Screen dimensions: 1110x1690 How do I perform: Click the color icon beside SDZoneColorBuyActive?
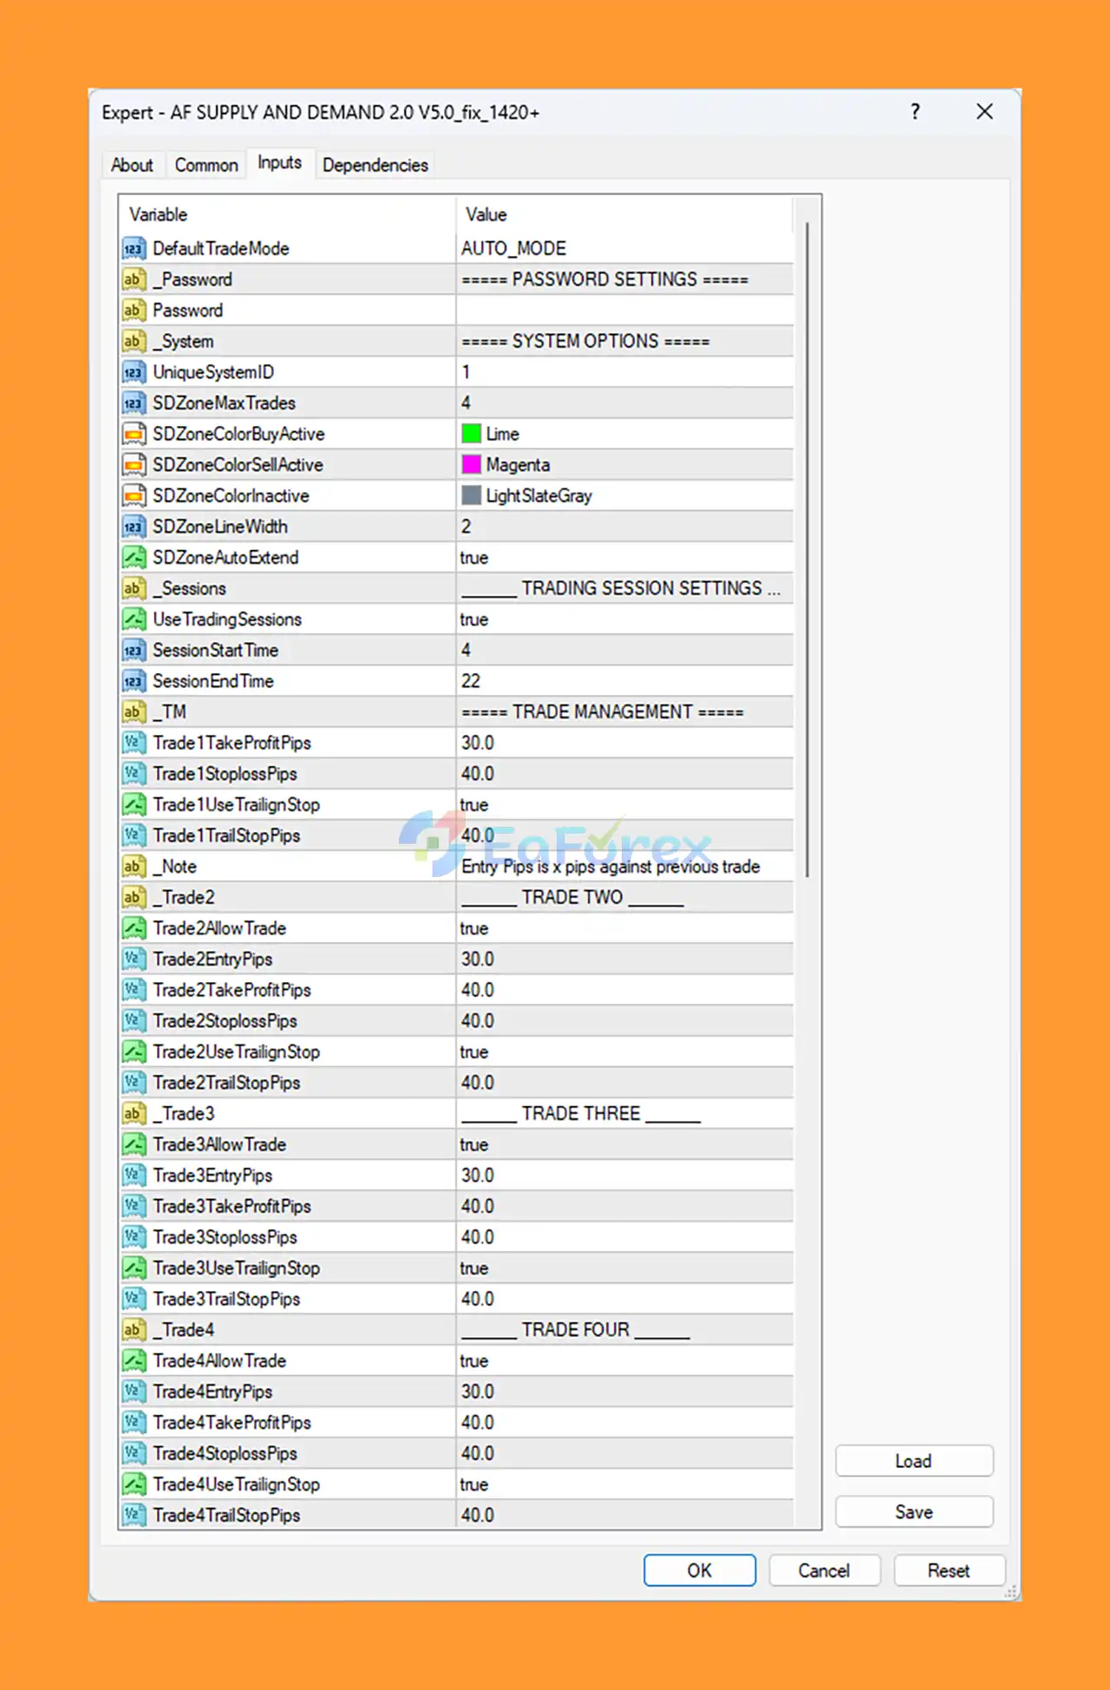coord(133,434)
